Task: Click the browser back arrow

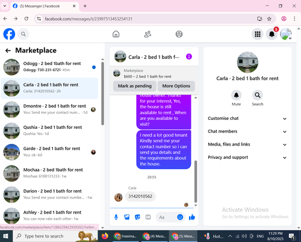Action: point(5,19)
